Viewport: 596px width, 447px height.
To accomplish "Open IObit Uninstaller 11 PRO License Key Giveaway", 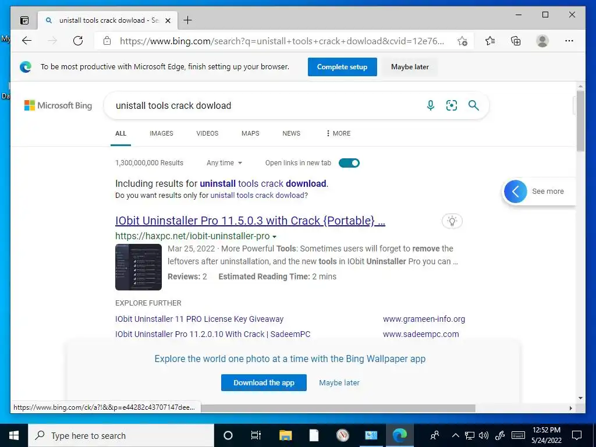I will (199, 319).
